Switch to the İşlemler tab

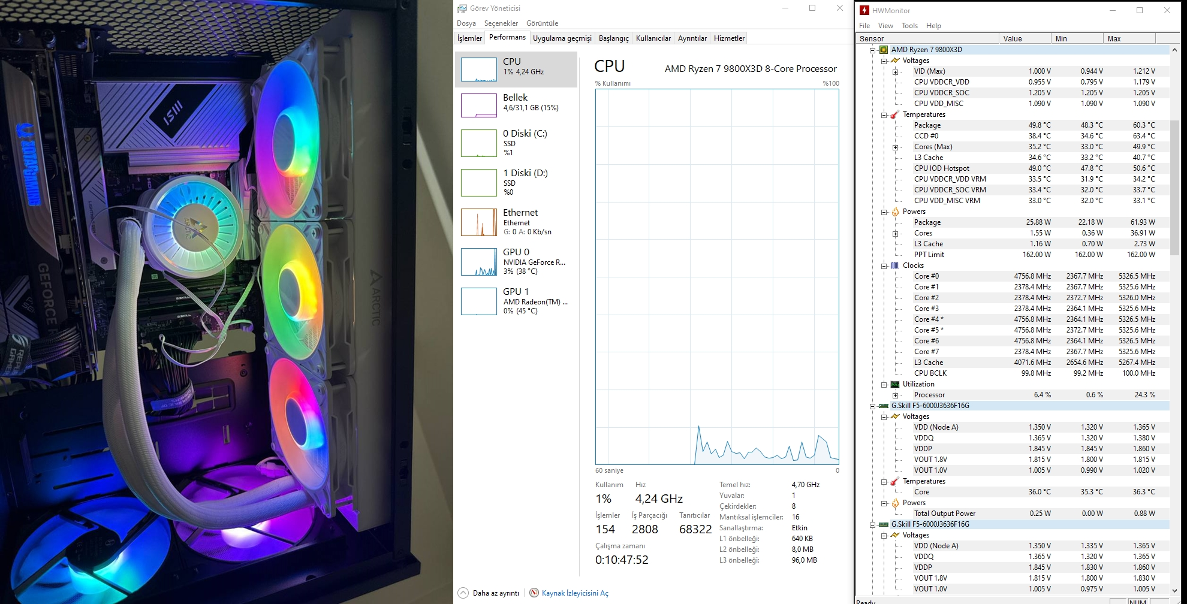pyautogui.click(x=469, y=38)
